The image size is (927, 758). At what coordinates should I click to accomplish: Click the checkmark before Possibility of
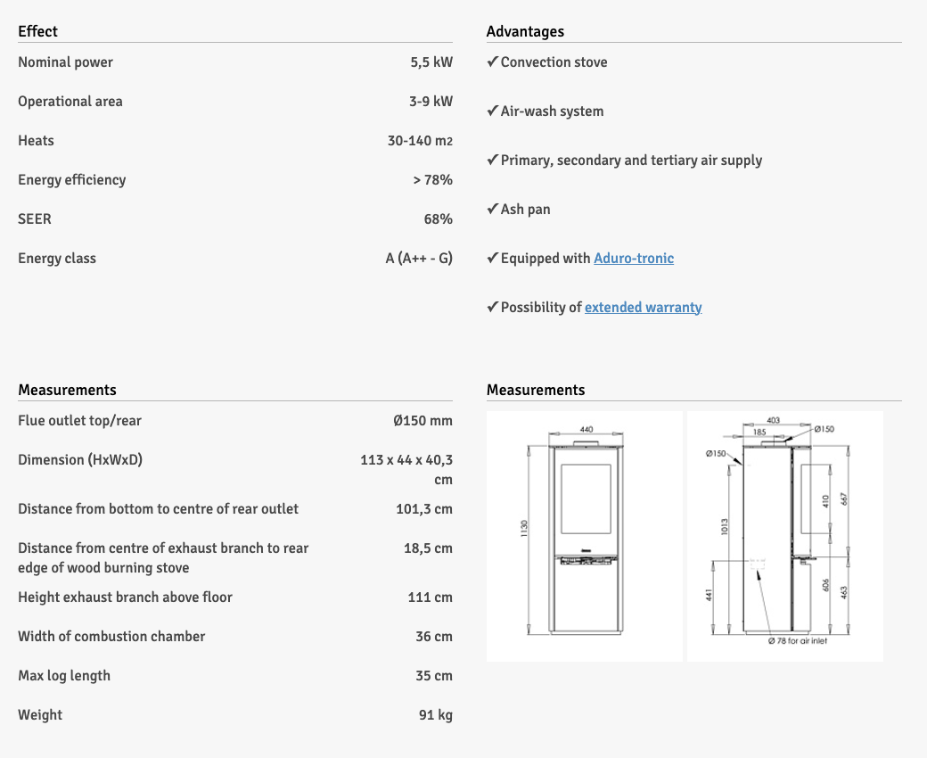(492, 308)
